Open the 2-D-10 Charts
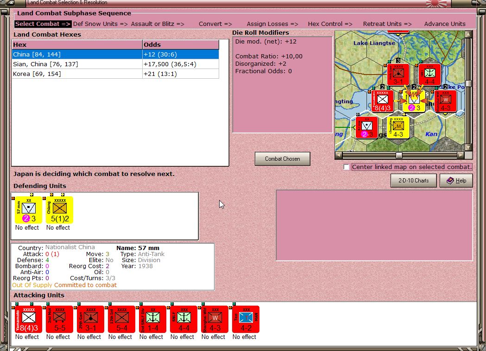 413,181
